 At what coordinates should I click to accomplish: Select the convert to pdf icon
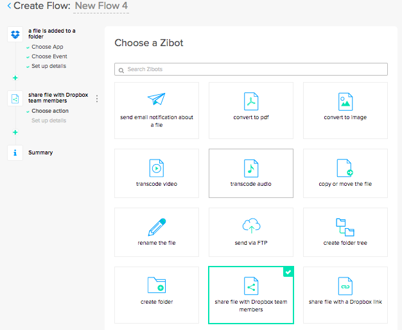[x=250, y=101]
